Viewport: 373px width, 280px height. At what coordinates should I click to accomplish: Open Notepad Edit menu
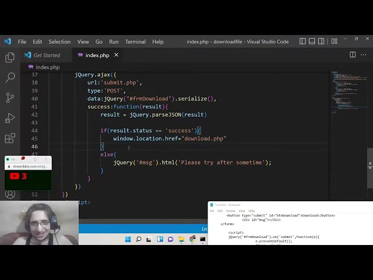click(x=220, y=211)
